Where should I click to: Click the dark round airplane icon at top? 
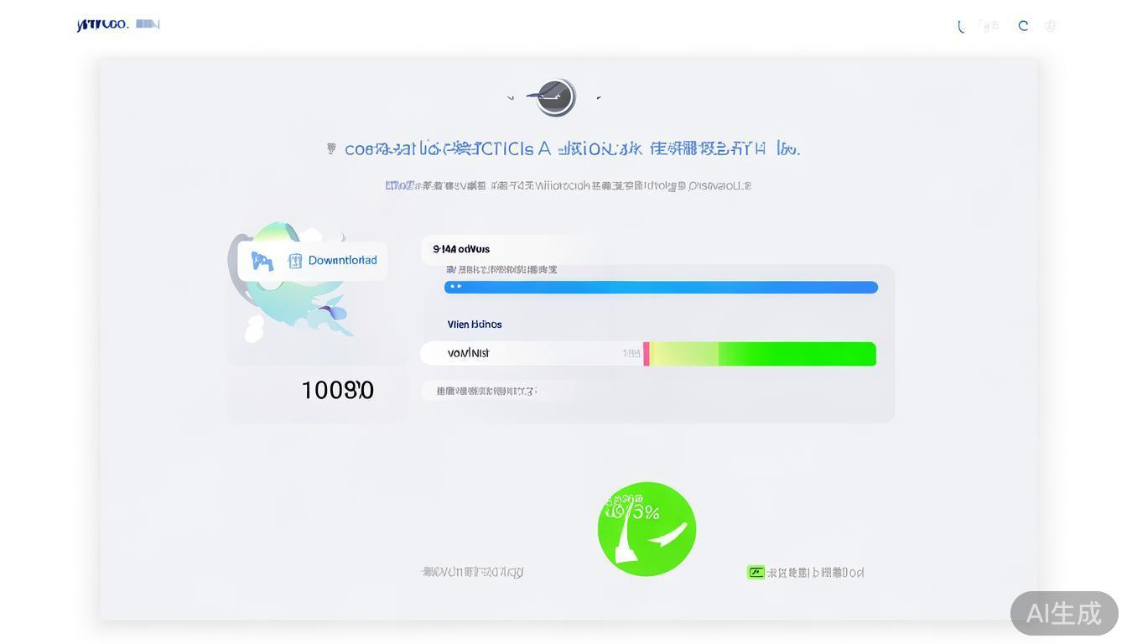coord(554,97)
